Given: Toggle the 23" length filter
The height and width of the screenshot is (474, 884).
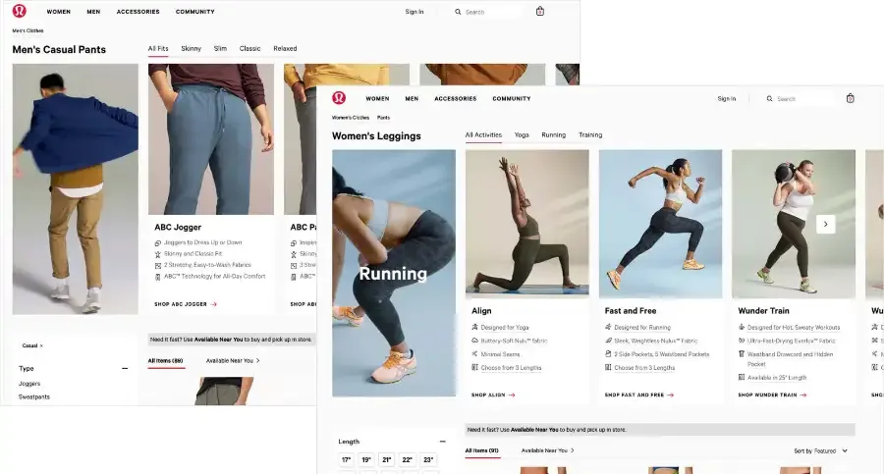Looking at the screenshot, I should point(428,460).
